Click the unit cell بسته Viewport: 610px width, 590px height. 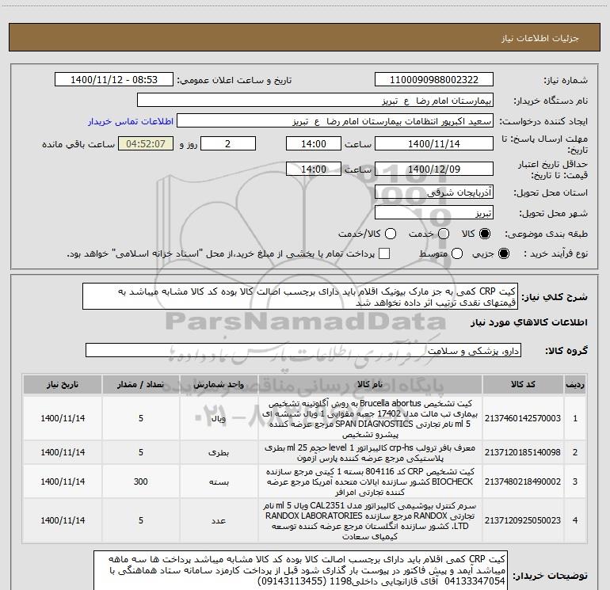click(219, 482)
